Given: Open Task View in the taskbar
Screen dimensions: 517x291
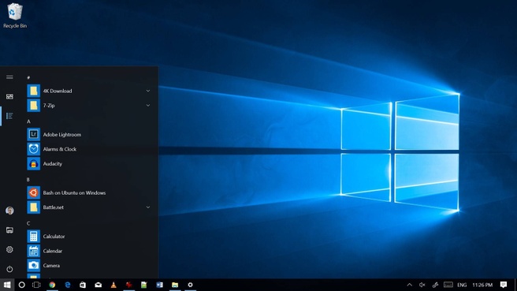Looking at the screenshot, I should [x=36, y=285].
